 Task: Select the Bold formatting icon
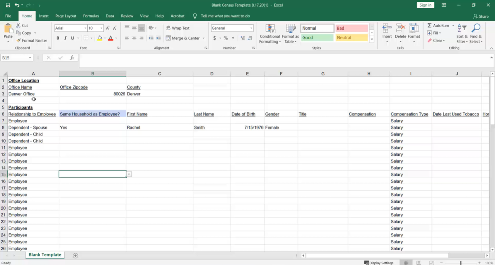pyautogui.click(x=58, y=38)
